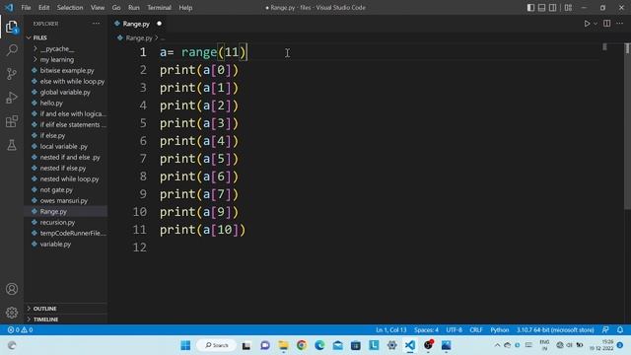
Task: Open the Edit menu
Action: (43, 8)
